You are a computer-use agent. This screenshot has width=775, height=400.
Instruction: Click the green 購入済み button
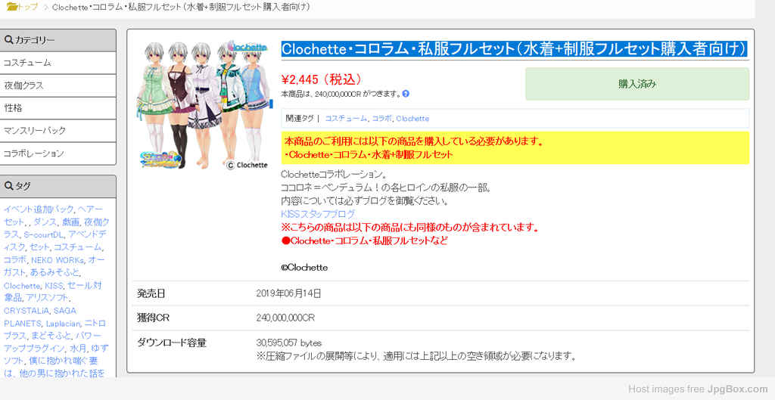(637, 84)
